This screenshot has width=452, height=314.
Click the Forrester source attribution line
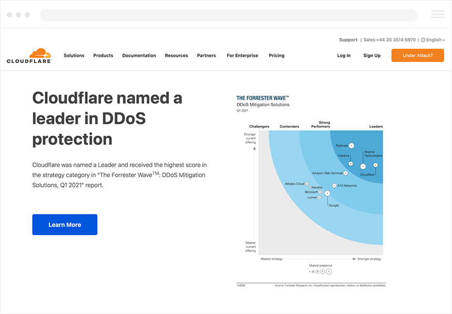330,286
